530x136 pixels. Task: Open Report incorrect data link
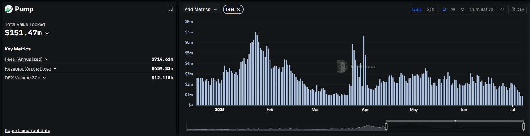point(27,131)
